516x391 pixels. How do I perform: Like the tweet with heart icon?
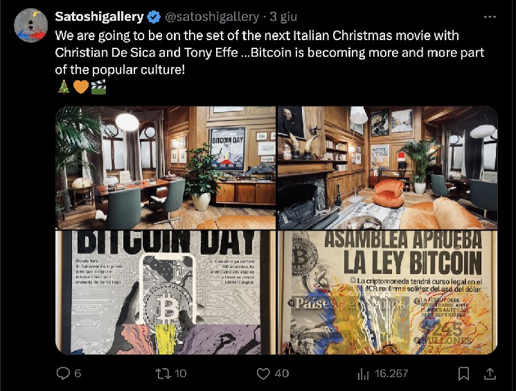coord(263,374)
